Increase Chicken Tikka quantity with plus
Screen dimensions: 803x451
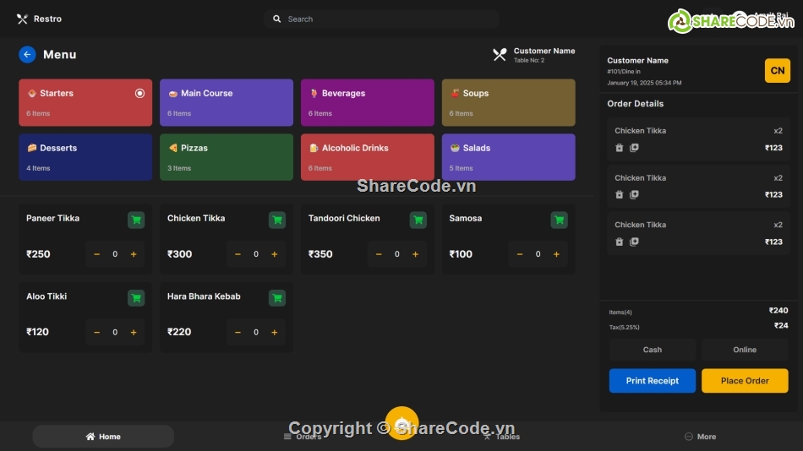coord(274,254)
